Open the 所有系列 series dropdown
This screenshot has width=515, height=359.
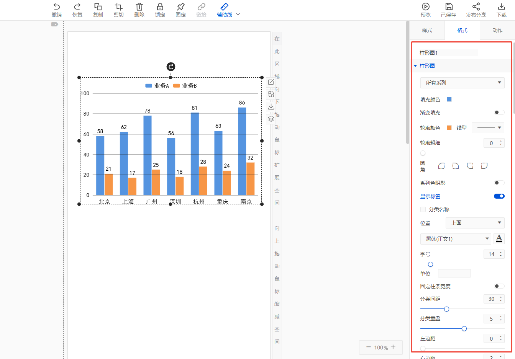click(x=462, y=83)
